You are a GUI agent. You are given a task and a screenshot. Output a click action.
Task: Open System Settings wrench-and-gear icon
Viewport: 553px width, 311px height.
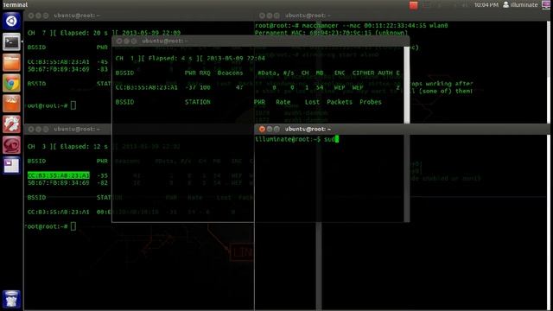point(11,124)
